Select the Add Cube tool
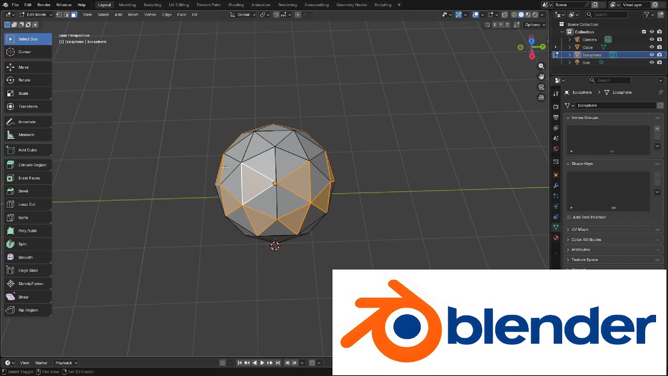668x376 pixels. coord(28,150)
